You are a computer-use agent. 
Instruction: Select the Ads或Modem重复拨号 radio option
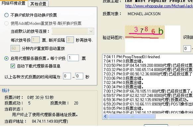6,23
